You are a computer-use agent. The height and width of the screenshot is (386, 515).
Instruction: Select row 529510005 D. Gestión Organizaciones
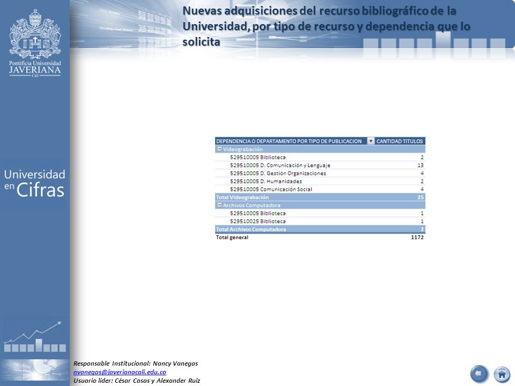(320, 173)
